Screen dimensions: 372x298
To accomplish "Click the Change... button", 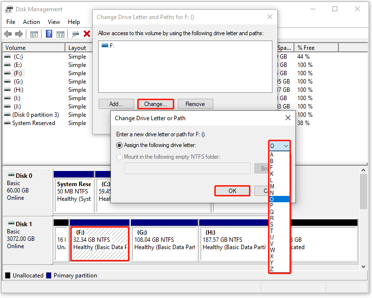I will tap(156, 104).
